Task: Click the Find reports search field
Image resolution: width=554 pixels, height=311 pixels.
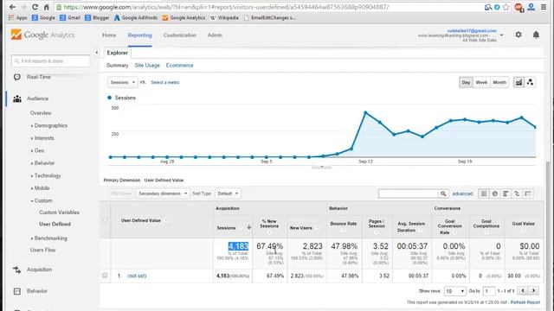Action: pyautogui.click(x=50, y=61)
